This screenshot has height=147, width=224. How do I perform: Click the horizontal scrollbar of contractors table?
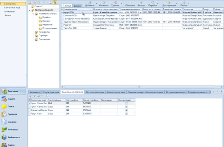(x=139, y=87)
